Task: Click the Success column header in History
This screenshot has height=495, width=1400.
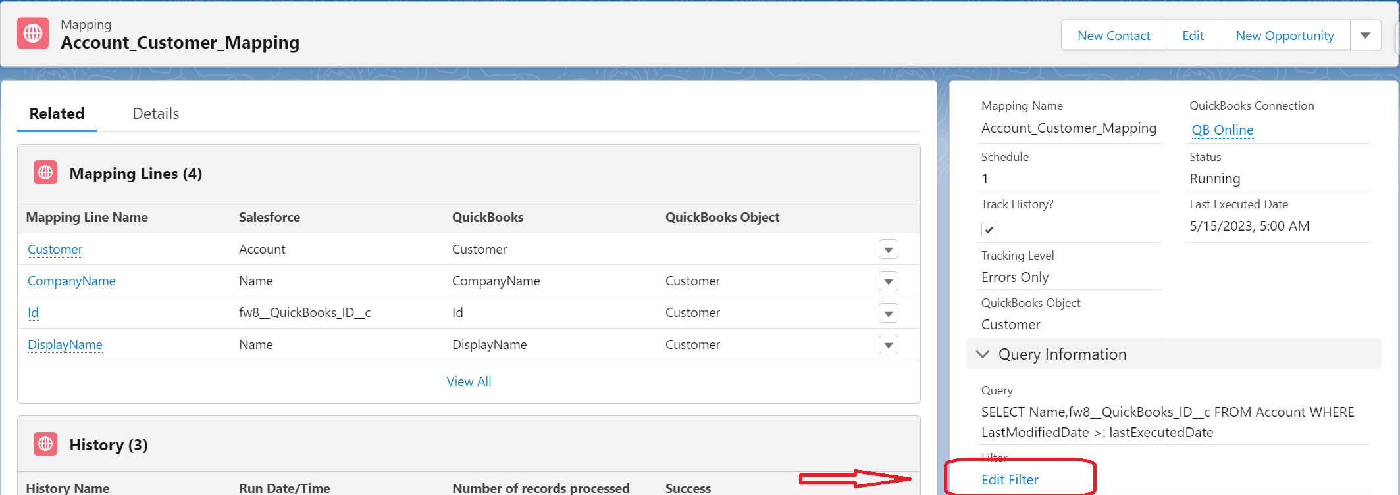Action: pos(688,488)
